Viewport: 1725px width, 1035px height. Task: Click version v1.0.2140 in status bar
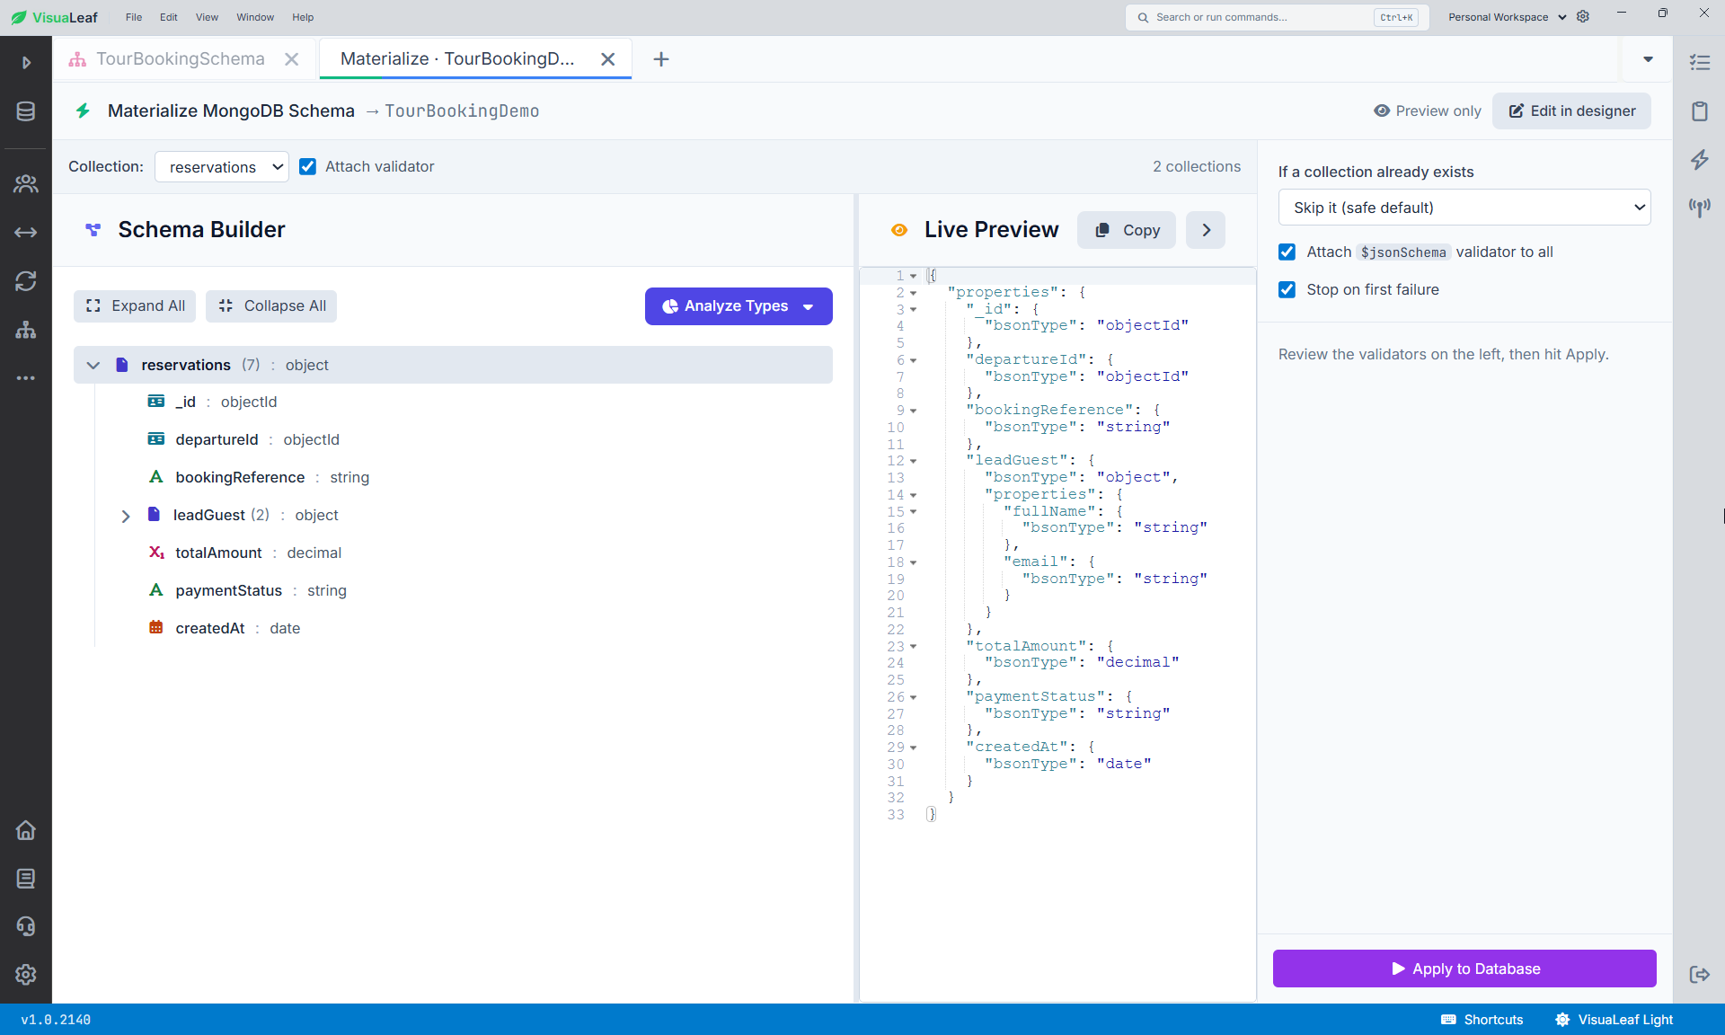point(56,1020)
